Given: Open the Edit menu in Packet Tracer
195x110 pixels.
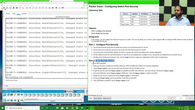Looking at the screenshot, I should click(7, 5).
